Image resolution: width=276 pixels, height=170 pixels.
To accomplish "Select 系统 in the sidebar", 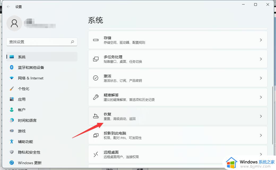I will click(22, 57).
